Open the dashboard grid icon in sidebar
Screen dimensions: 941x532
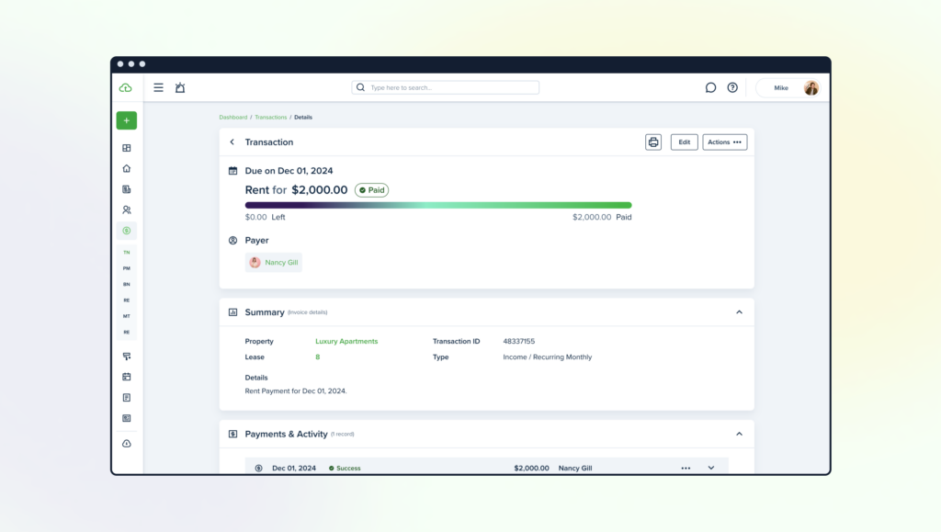coord(127,148)
